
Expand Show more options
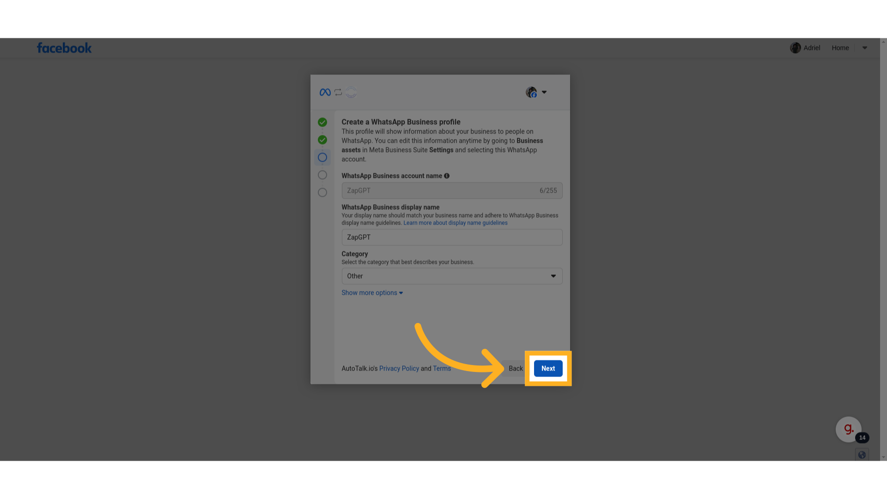tap(372, 293)
